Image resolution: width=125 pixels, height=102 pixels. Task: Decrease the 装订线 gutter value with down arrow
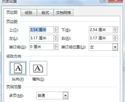(x=56, y=48)
